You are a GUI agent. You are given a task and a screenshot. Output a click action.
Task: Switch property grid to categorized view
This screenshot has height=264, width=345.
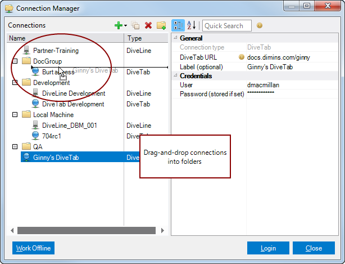click(178, 25)
